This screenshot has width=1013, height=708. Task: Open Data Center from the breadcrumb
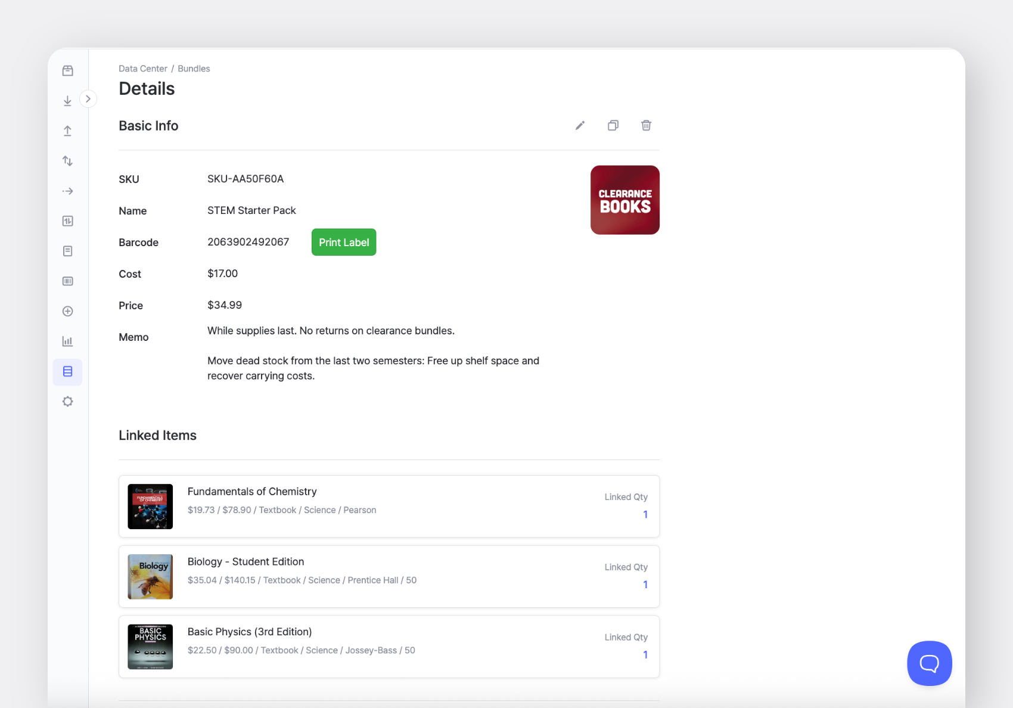(x=142, y=68)
